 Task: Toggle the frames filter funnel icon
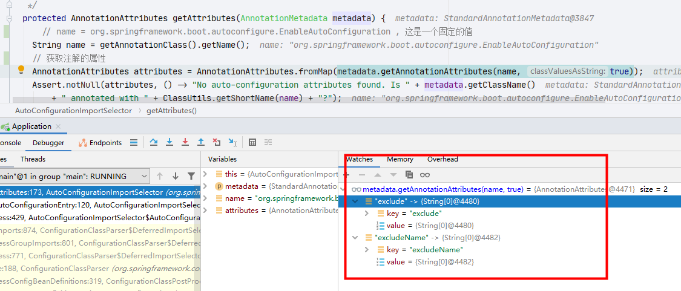(x=191, y=176)
